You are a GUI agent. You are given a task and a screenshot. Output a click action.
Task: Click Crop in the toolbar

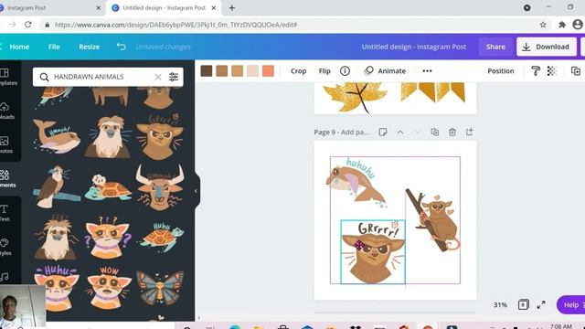pos(299,71)
